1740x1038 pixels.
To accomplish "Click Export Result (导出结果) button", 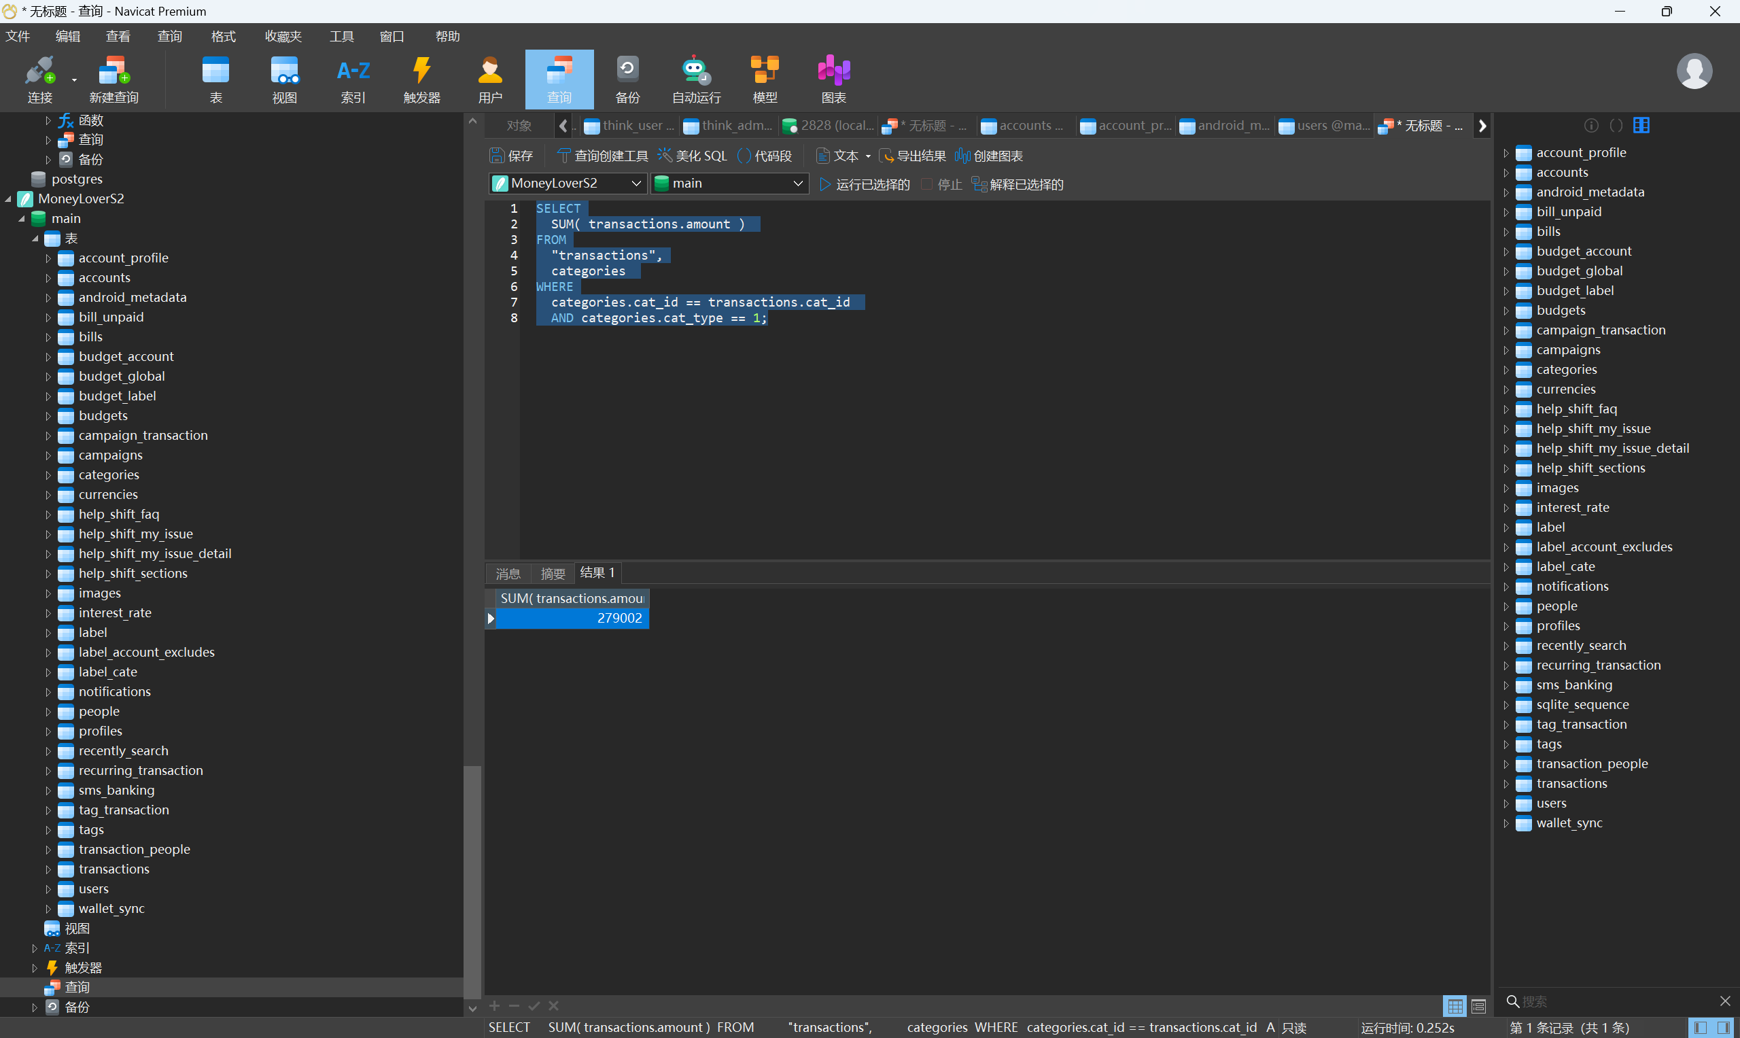I will click(x=913, y=155).
